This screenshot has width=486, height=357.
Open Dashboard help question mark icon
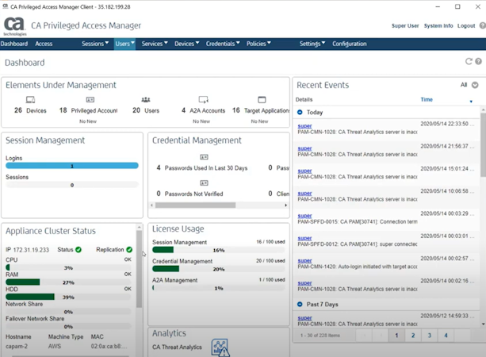tap(479, 61)
